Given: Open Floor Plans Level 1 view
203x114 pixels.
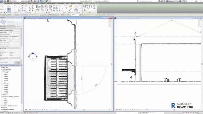Looking at the screenshot, I should (6, 73).
